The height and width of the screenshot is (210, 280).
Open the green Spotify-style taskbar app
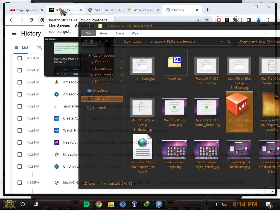[86, 204]
